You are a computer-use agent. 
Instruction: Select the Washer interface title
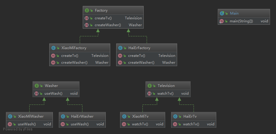coord(51,85)
